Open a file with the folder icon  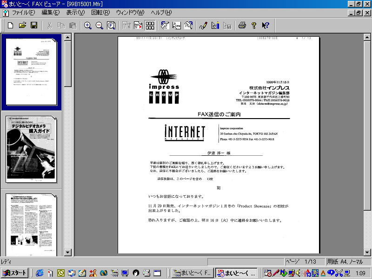coord(22,26)
